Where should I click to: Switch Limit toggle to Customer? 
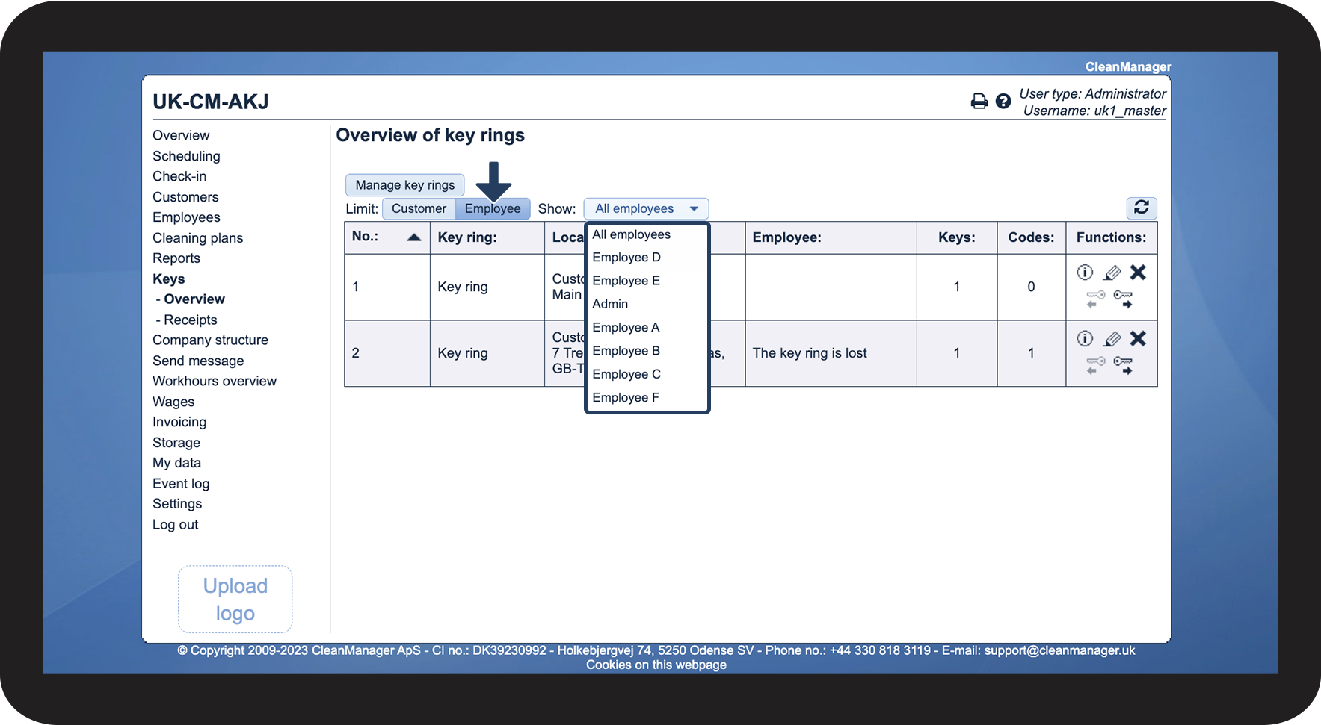(419, 209)
